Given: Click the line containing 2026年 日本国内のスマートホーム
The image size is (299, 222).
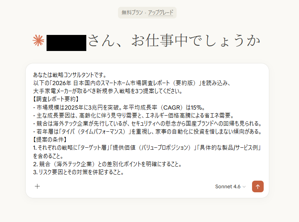Looking at the screenshot, I should [132, 83].
